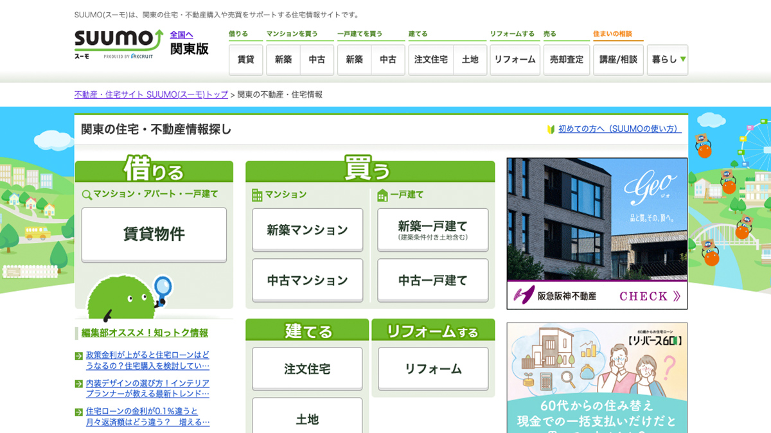The width and height of the screenshot is (771, 433).
Task: Select 新築 under 一戸建てを買う
Action: pos(355,60)
